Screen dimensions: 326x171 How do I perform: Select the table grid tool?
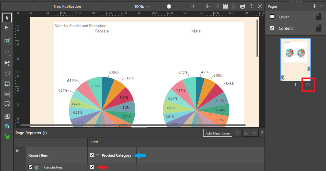pos(7,93)
